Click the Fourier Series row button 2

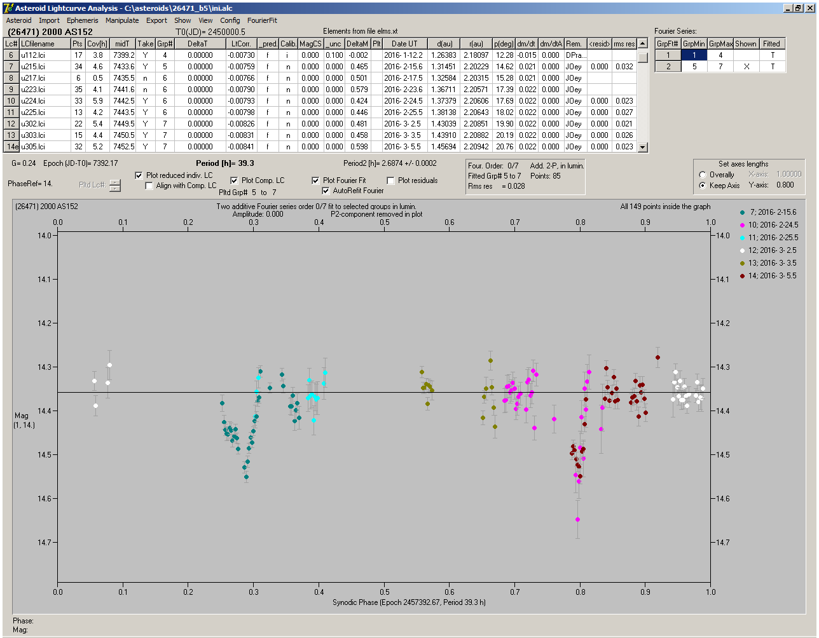click(x=668, y=67)
